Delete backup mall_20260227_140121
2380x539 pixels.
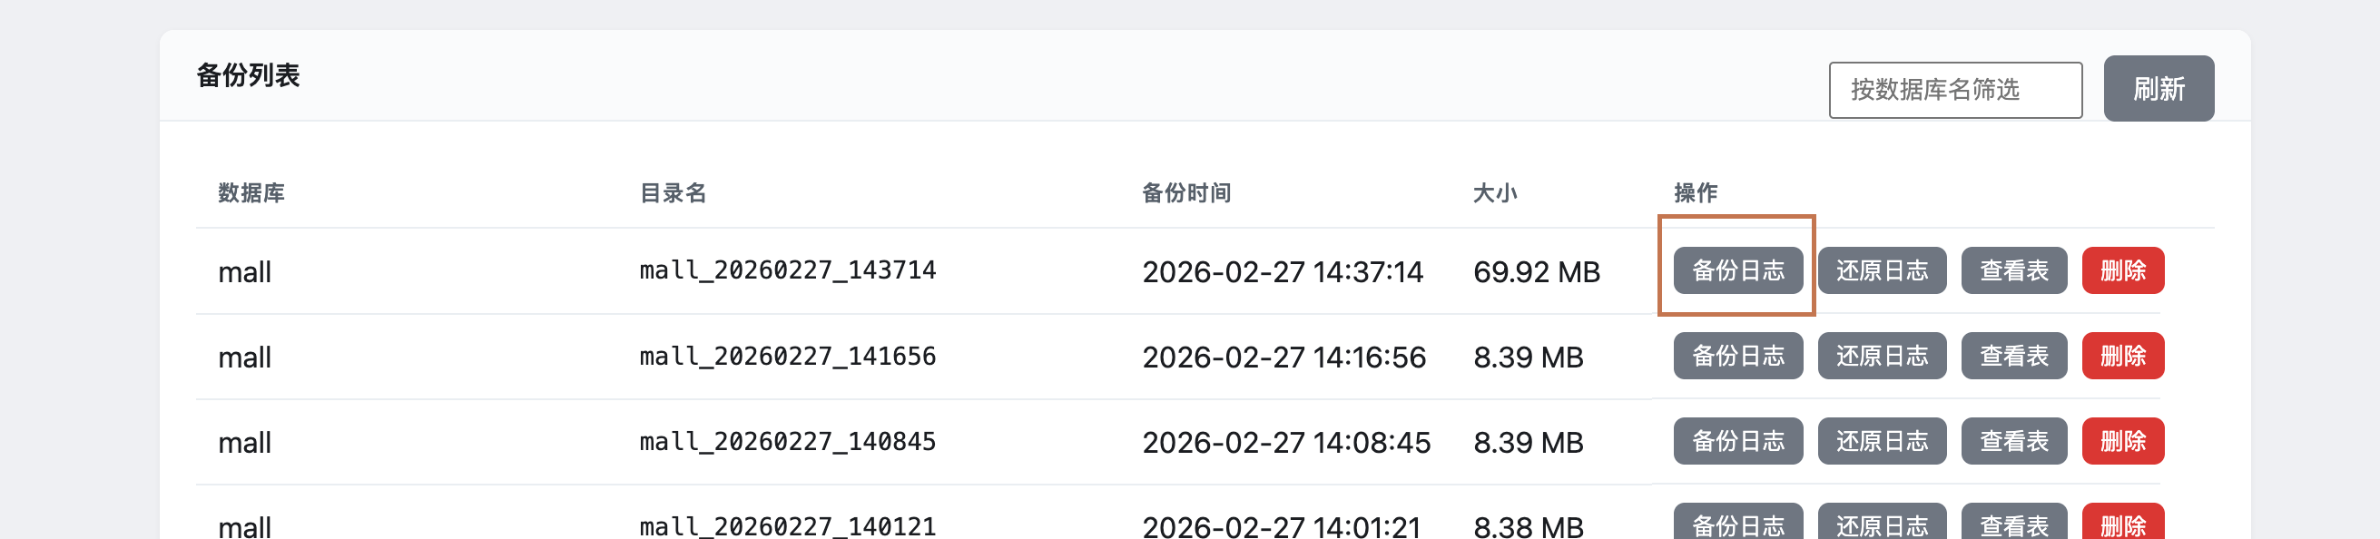click(2122, 524)
